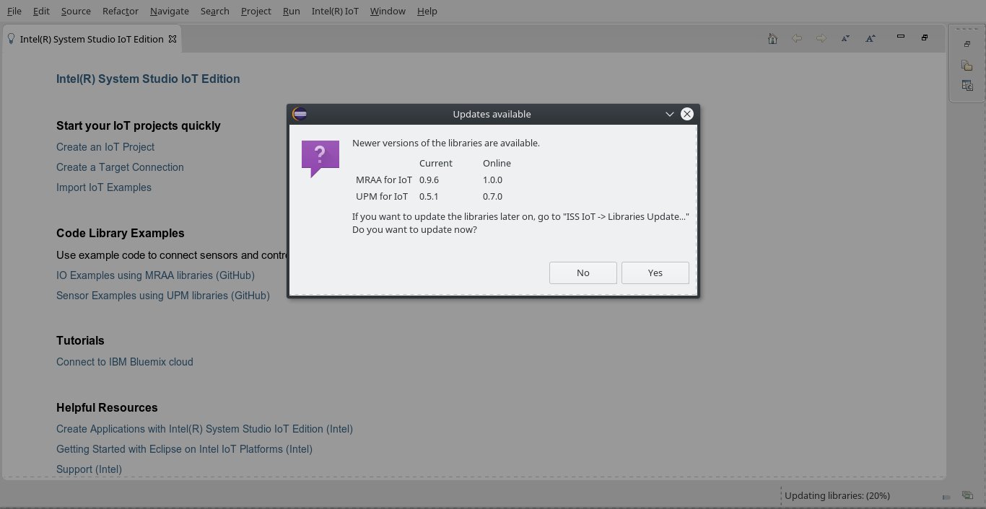Click the MRAA for IoT row label

(x=384, y=180)
